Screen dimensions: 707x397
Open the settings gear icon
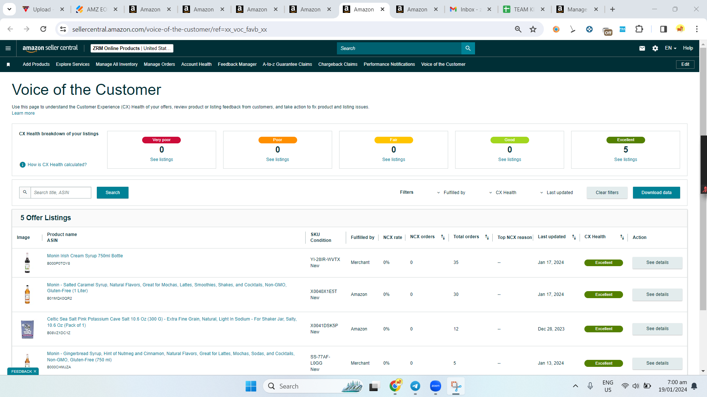655,48
